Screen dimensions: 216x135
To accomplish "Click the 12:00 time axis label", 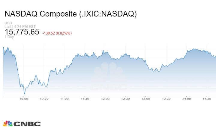I will click(105, 99).
